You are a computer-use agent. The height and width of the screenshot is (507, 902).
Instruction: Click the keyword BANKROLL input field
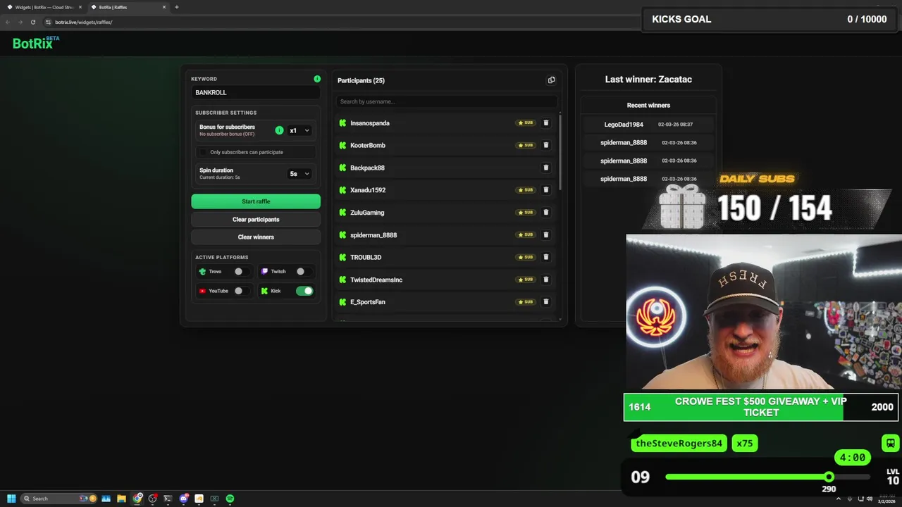pos(256,92)
